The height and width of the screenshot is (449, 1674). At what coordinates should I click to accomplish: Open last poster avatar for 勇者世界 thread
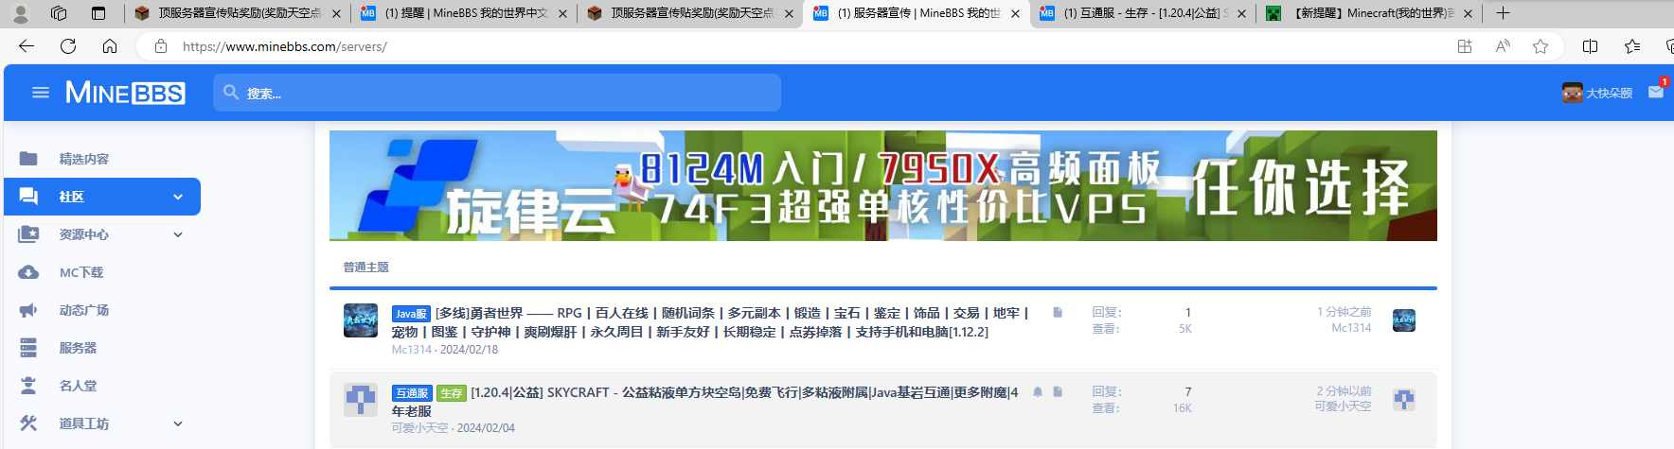(1404, 320)
